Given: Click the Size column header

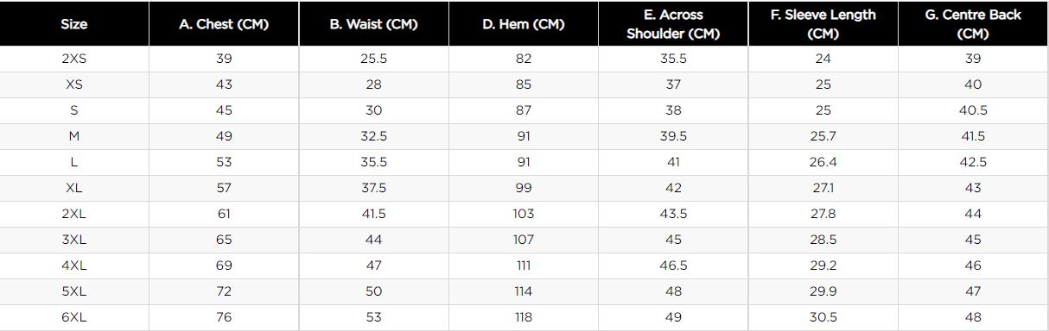Looking at the screenshot, I should (74, 24).
